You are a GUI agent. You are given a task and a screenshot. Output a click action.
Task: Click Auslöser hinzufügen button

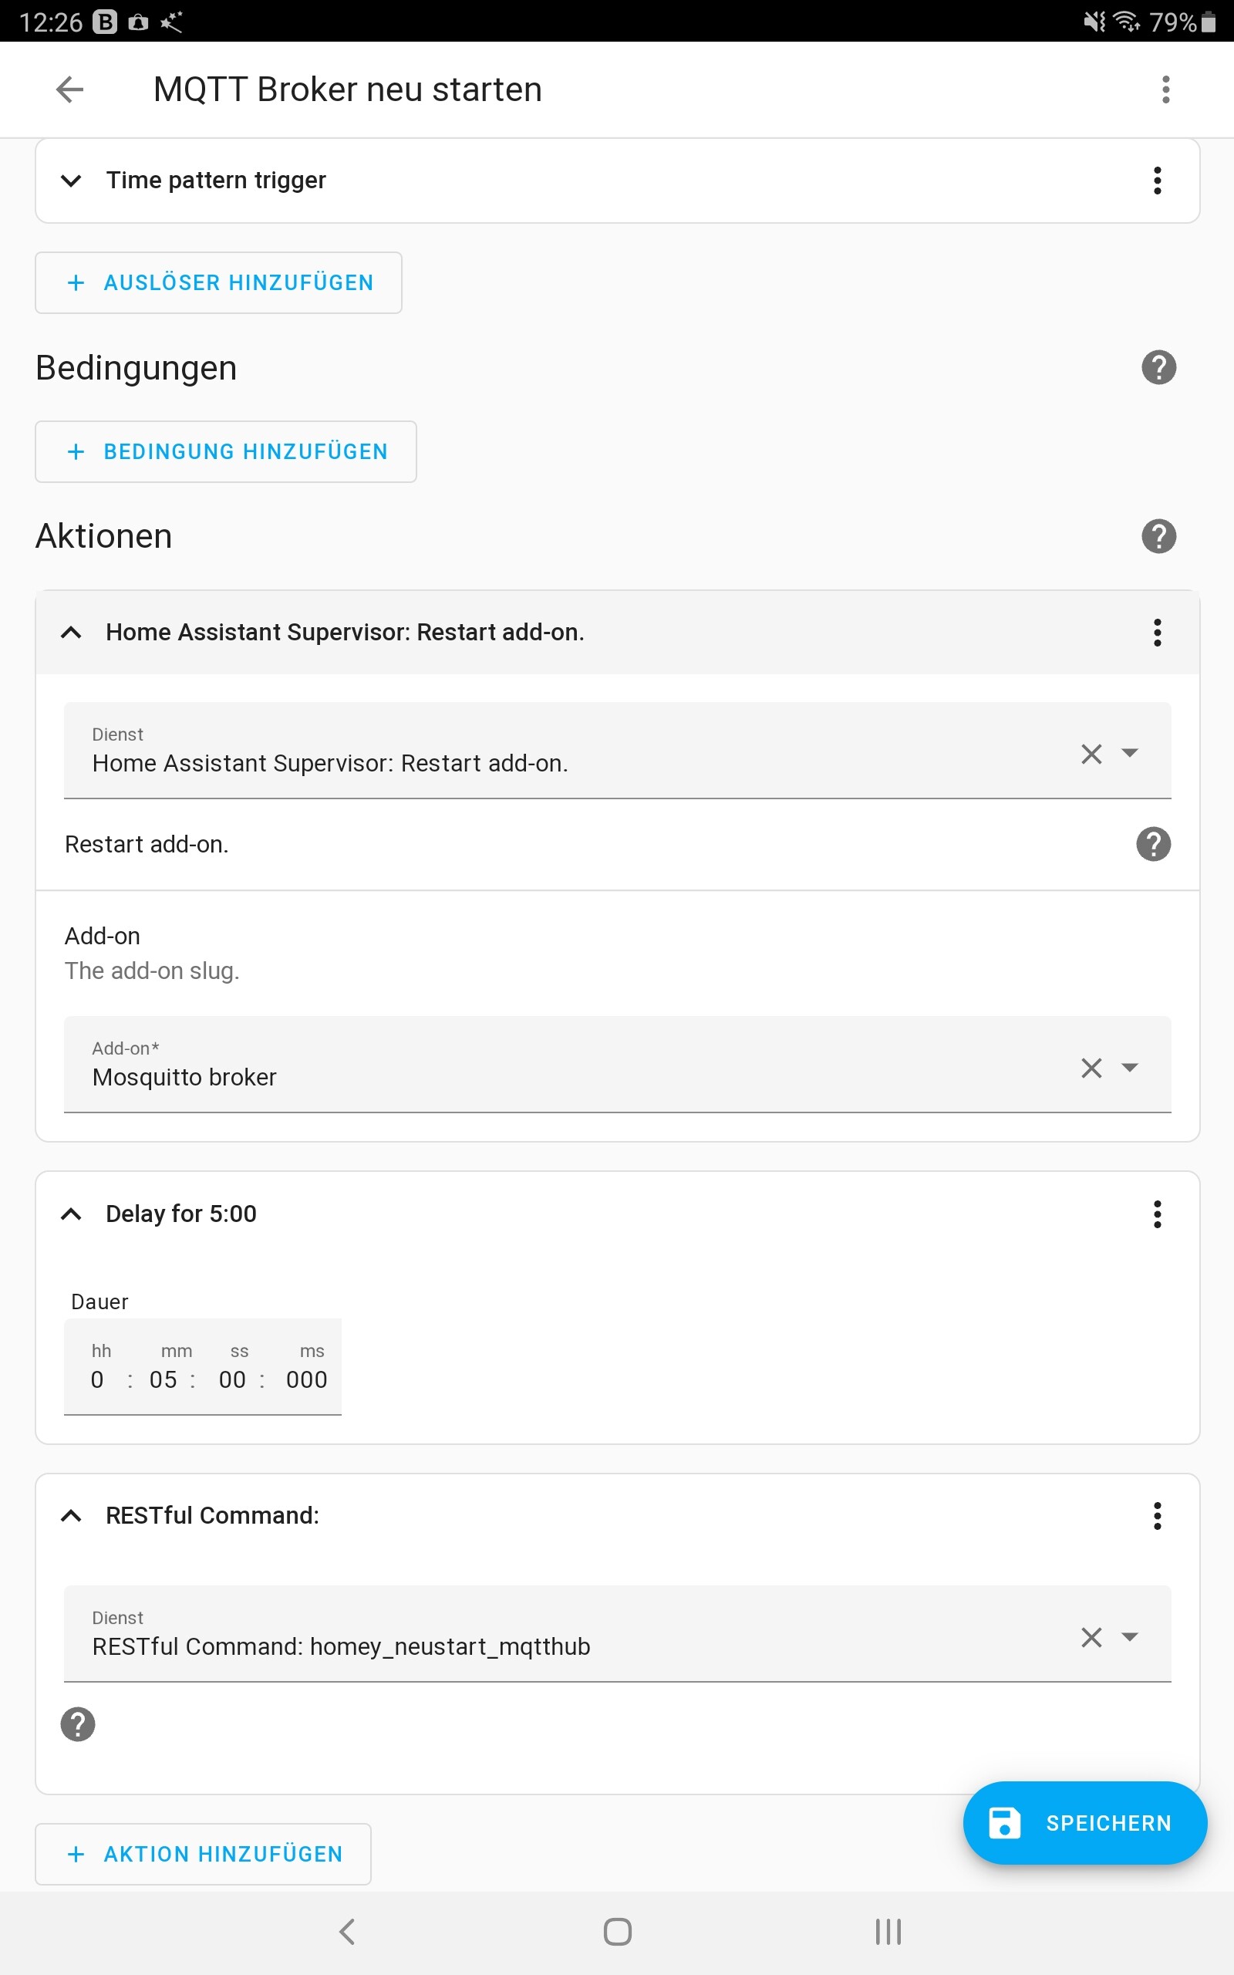pos(219,282)
